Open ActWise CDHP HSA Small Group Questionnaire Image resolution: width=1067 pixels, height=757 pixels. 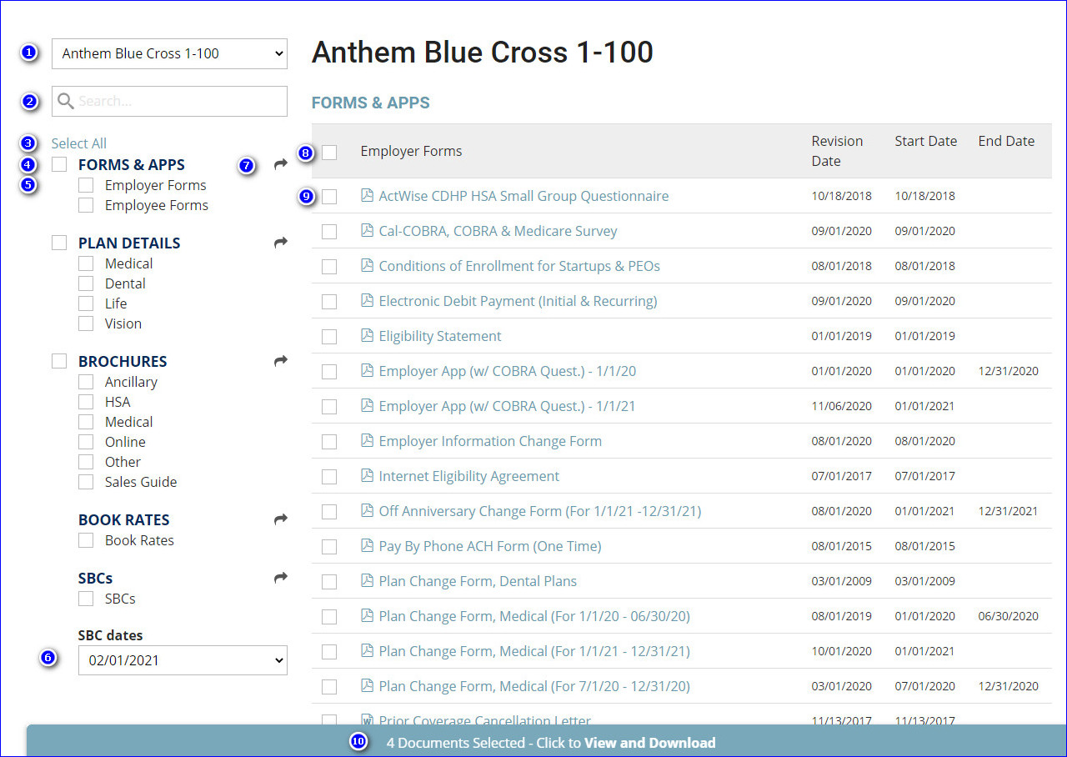coord(523,196)
